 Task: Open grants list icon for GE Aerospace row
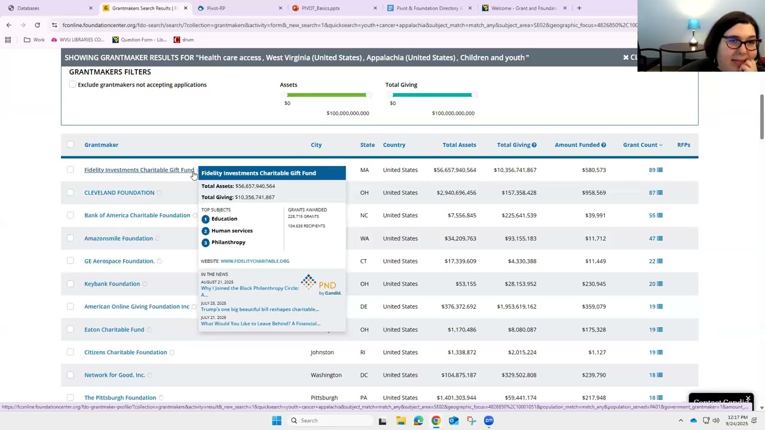[660, 261]
